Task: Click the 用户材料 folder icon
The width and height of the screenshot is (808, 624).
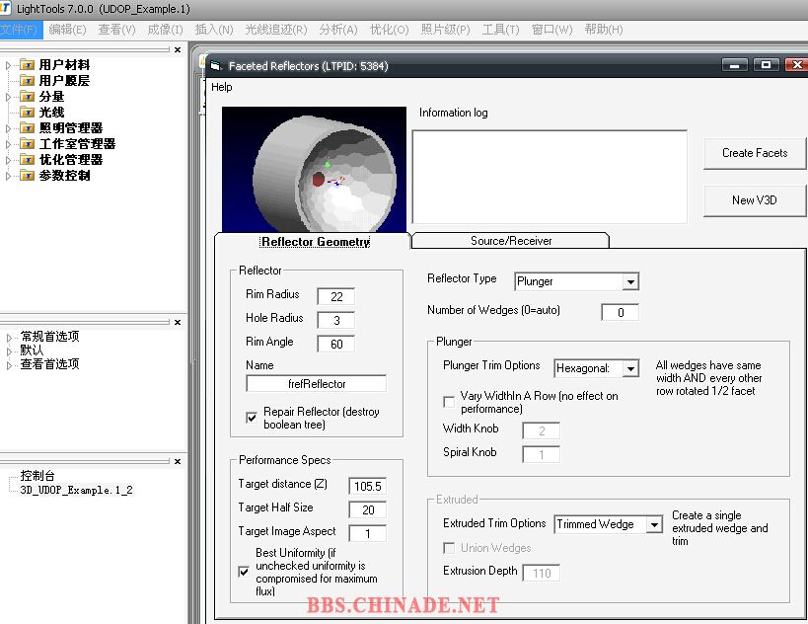Action: pos(28,65)
